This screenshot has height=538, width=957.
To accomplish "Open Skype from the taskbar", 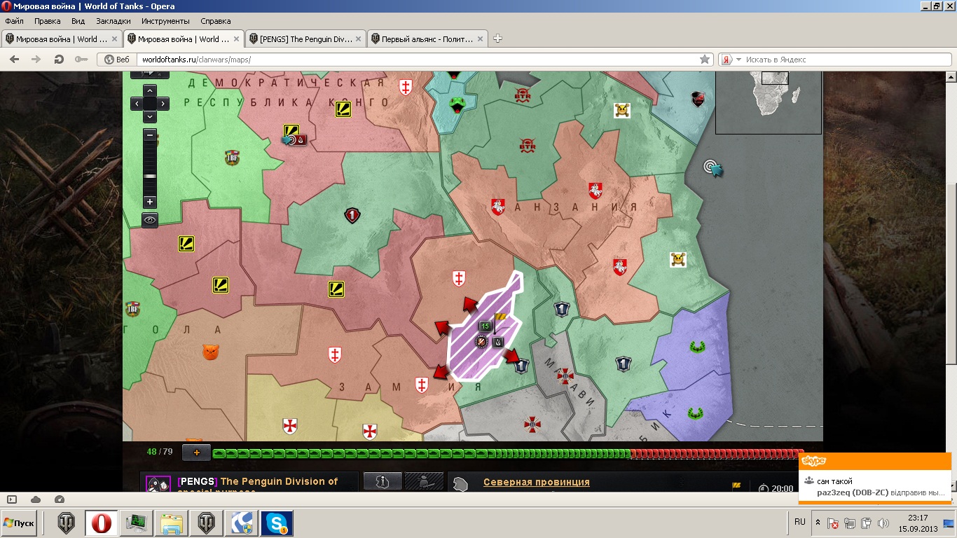I will coord(277,523).
